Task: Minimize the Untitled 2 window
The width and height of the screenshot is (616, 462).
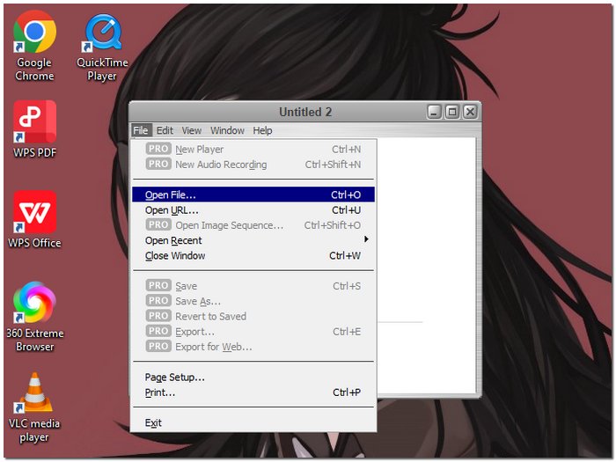Action: (434, 112)
